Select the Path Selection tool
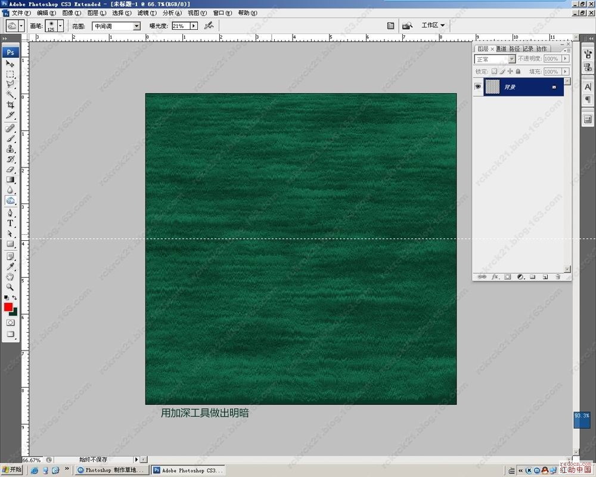This screenshot has height=477, width=596. 10,234
